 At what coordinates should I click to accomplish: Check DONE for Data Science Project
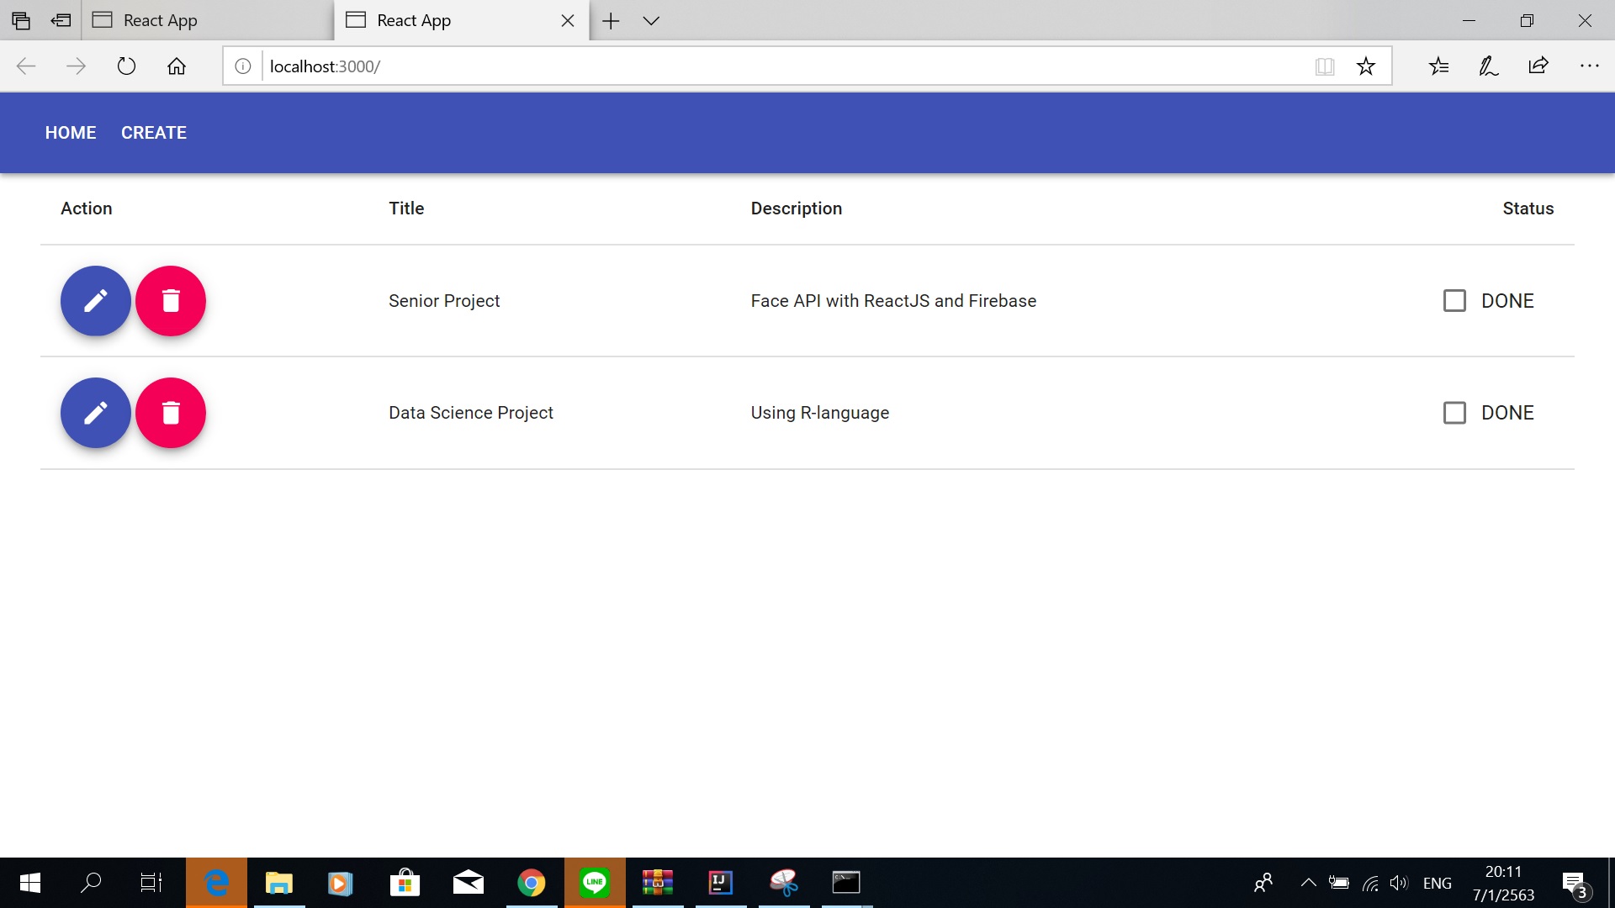tap(1454, 413)
